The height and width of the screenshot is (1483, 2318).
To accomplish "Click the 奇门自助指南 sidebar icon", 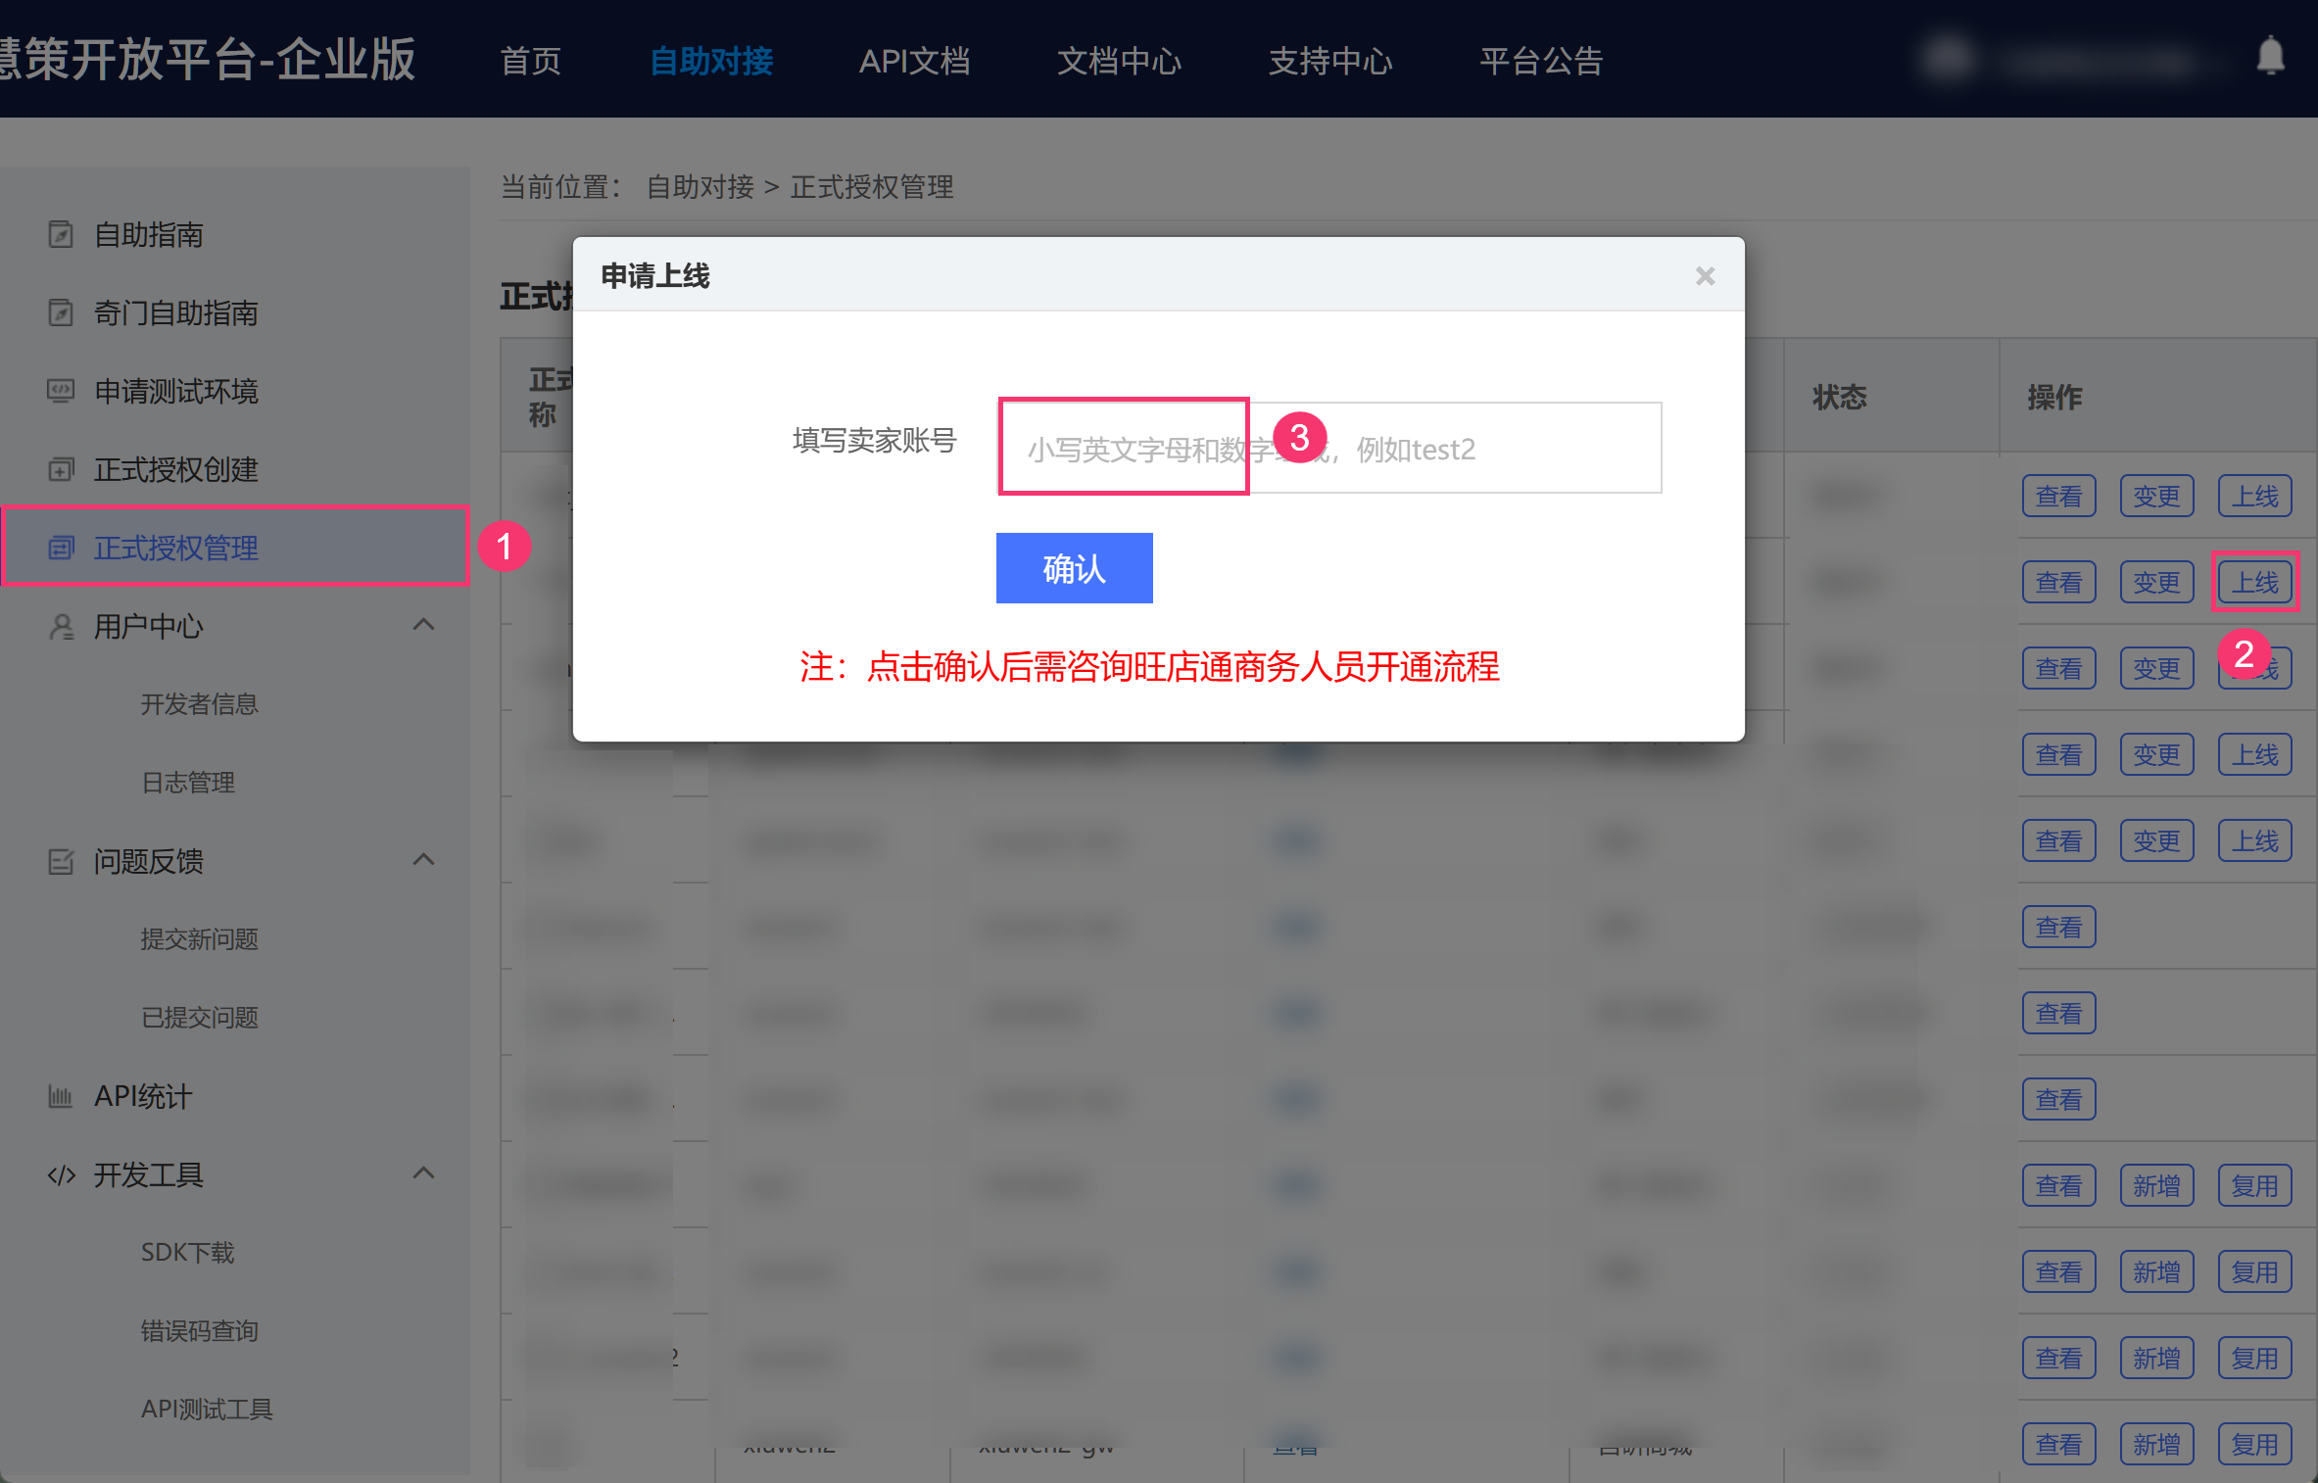I will coord(61,313).
